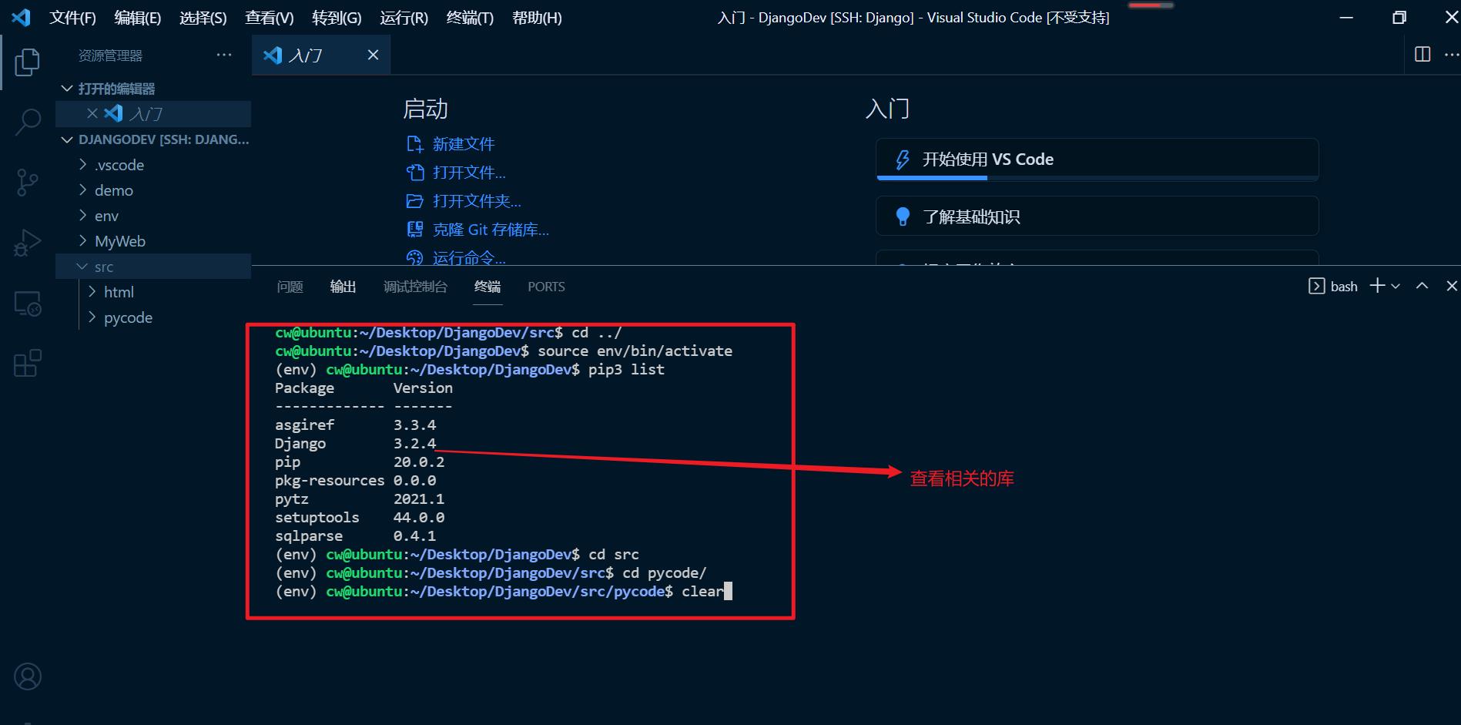The image size is (1461, 725).
Task: Click the 打开文件... link
Action: click(469, 173)
